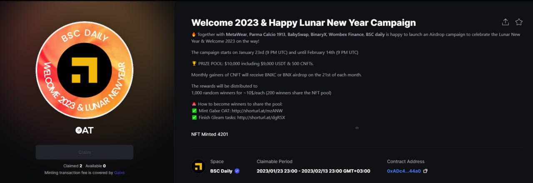Screen dimensions: 533x183
Task: Click the NFT Minted 4201 counter
Action: click(x=209, y=134)
